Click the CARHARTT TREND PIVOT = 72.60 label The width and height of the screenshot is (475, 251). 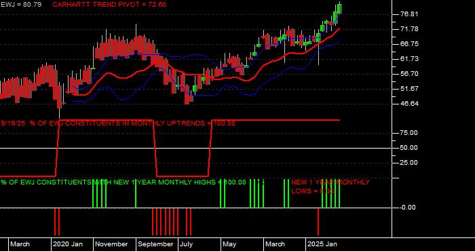(109, 5)
